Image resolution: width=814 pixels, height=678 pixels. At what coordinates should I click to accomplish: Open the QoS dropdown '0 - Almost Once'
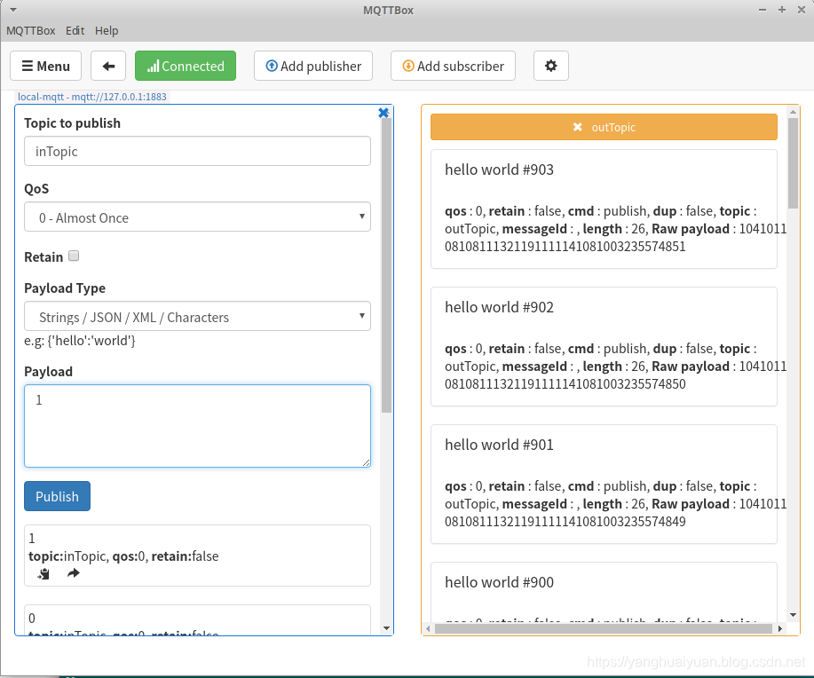197,217
